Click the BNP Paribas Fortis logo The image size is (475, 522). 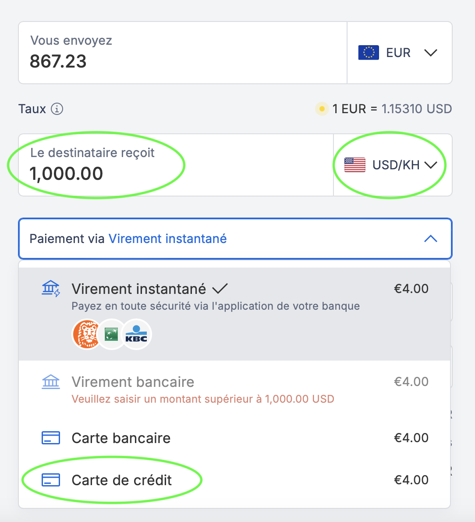click(112, 334)
